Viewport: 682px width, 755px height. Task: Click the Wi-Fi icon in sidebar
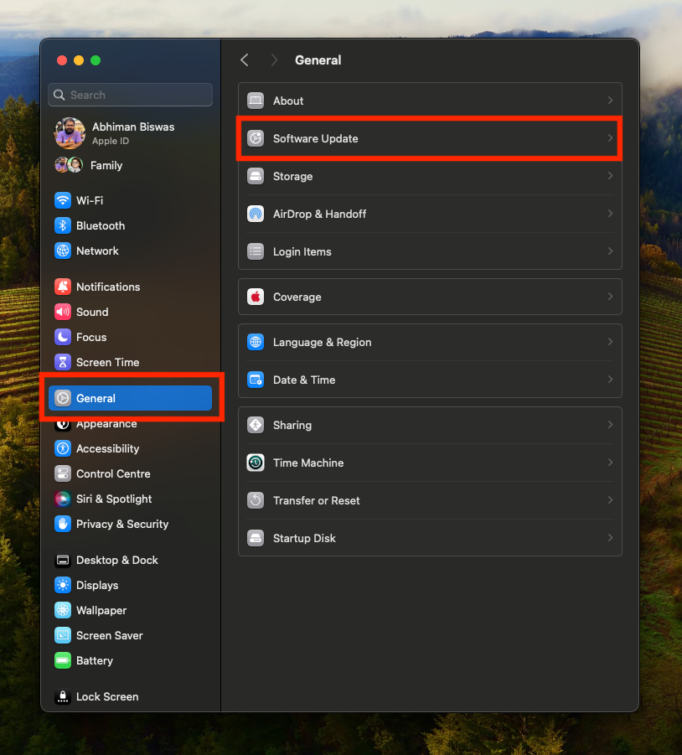pos(63,200)
